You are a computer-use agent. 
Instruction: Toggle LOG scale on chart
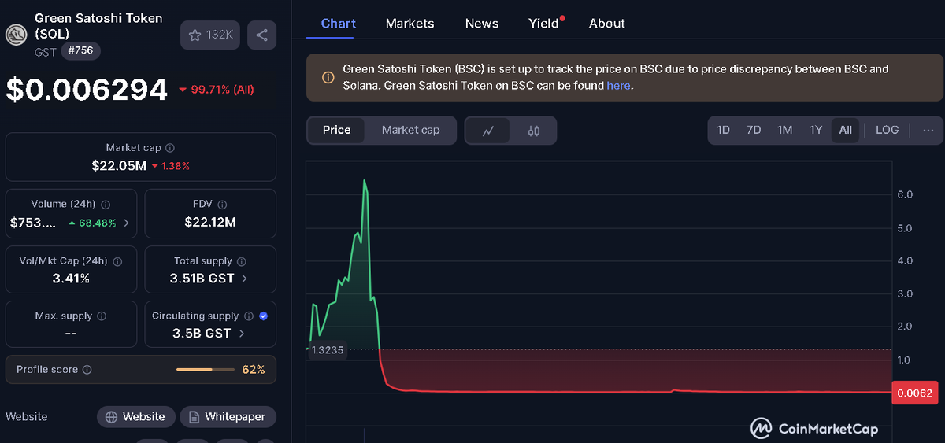(887, 130)
